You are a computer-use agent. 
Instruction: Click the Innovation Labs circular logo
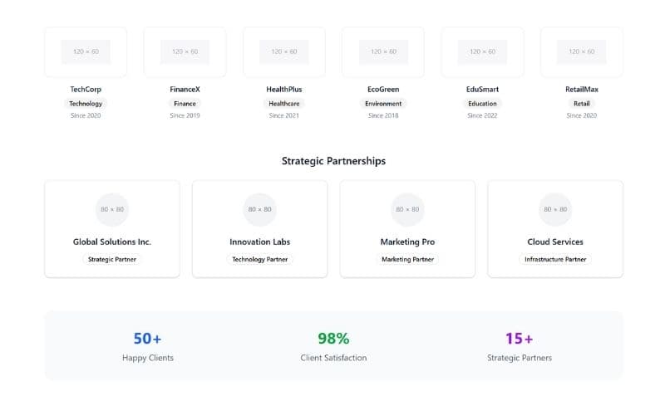pos(260,209)
